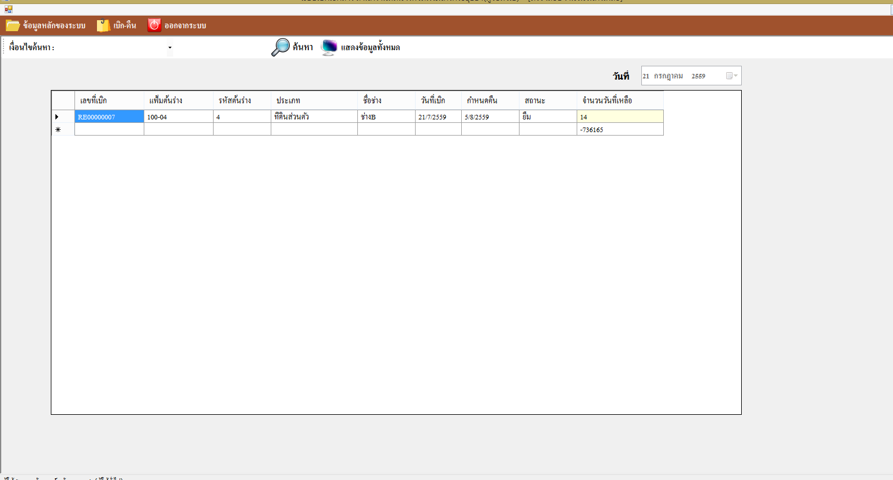
Task: Select the date cell 21/7/2559
Action: pyautogui.click(x=438, y=117)
